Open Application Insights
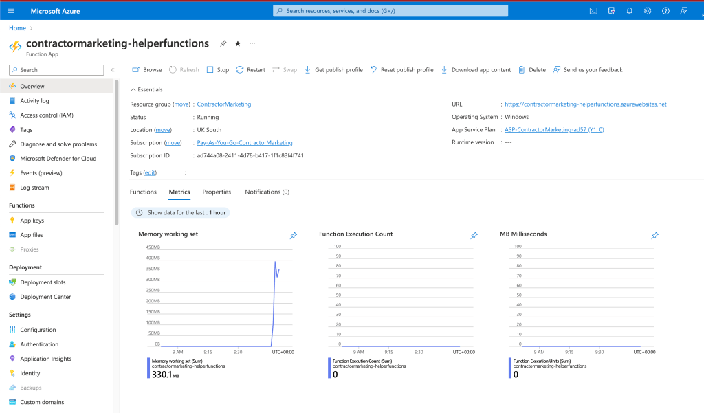This screenshot has width=704, height=413. tap(56, 359)
